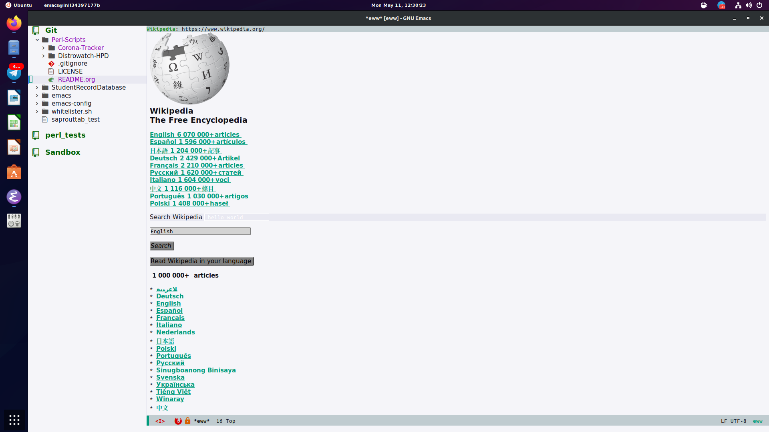Open Firefox from the Ubuntu dock
The width and height of the screenshot is (769, 432).
click(14, 23)
